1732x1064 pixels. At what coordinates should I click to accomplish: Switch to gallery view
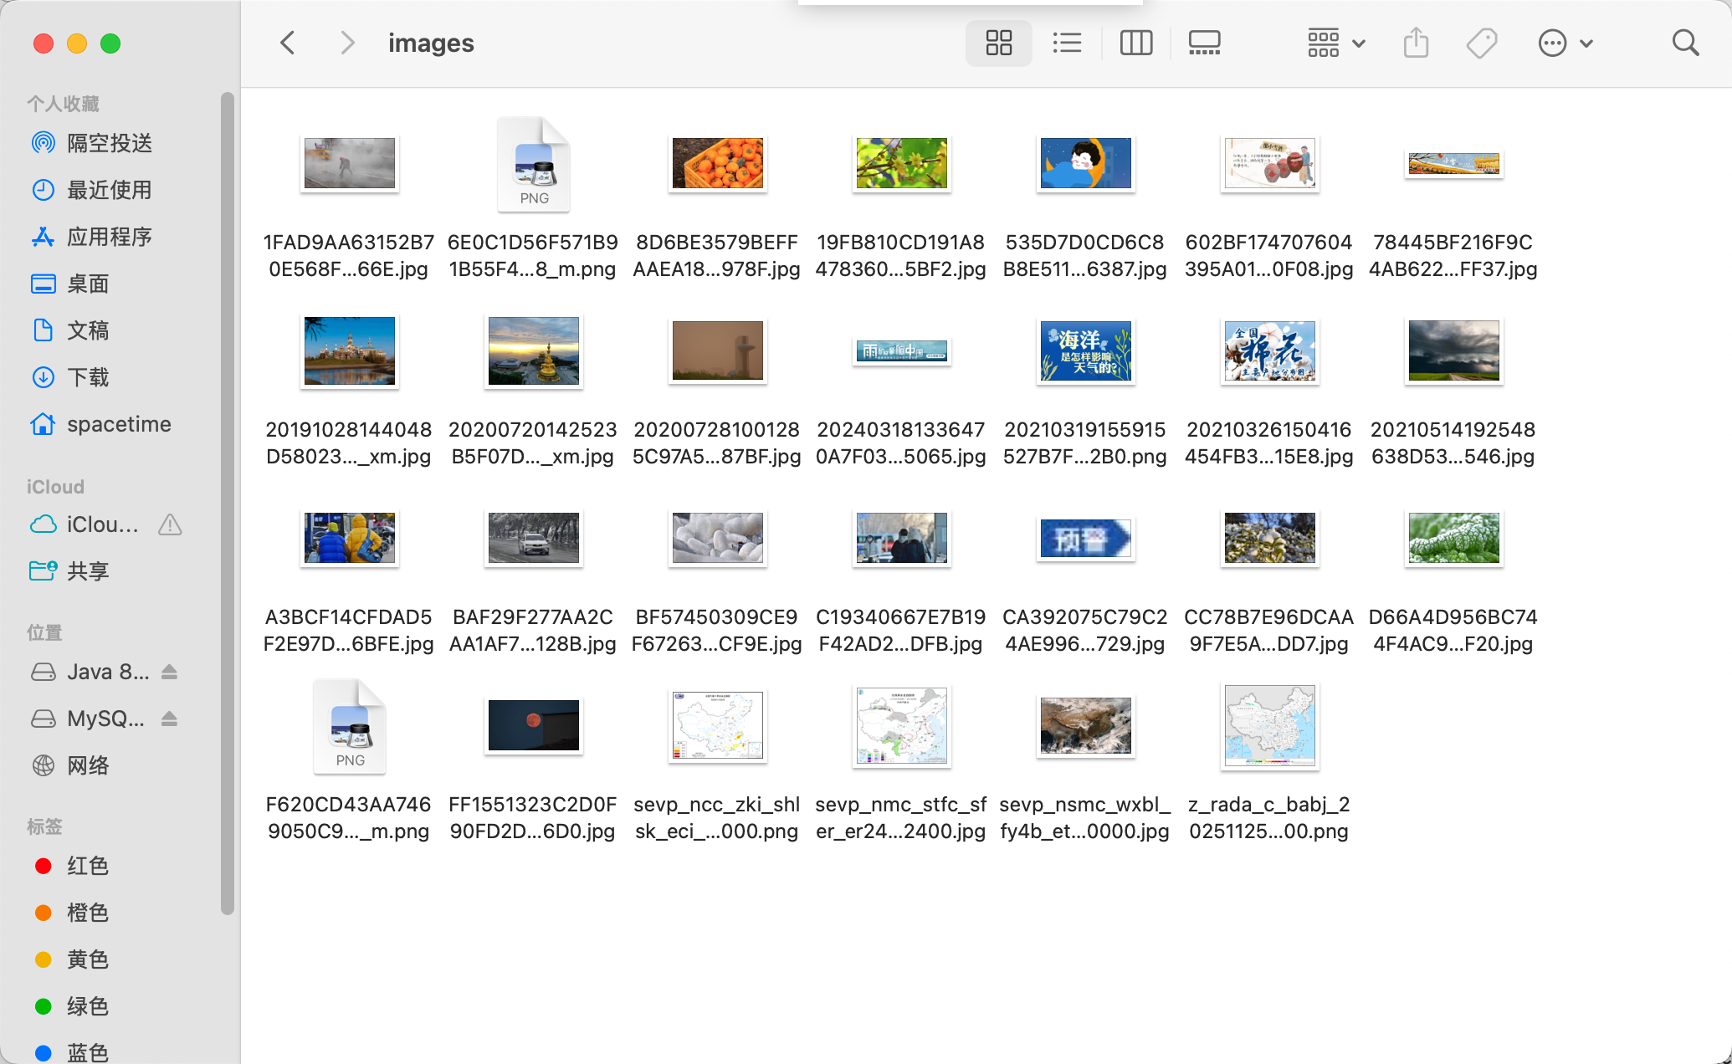1204,43
